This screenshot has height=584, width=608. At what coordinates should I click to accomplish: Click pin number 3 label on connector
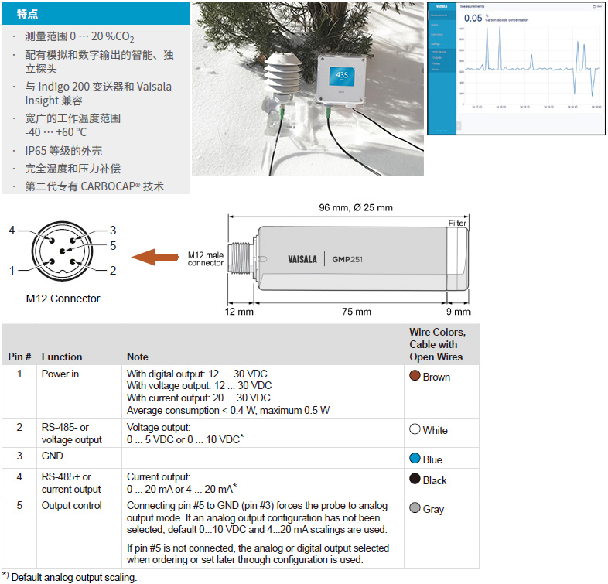pos(113,231)
